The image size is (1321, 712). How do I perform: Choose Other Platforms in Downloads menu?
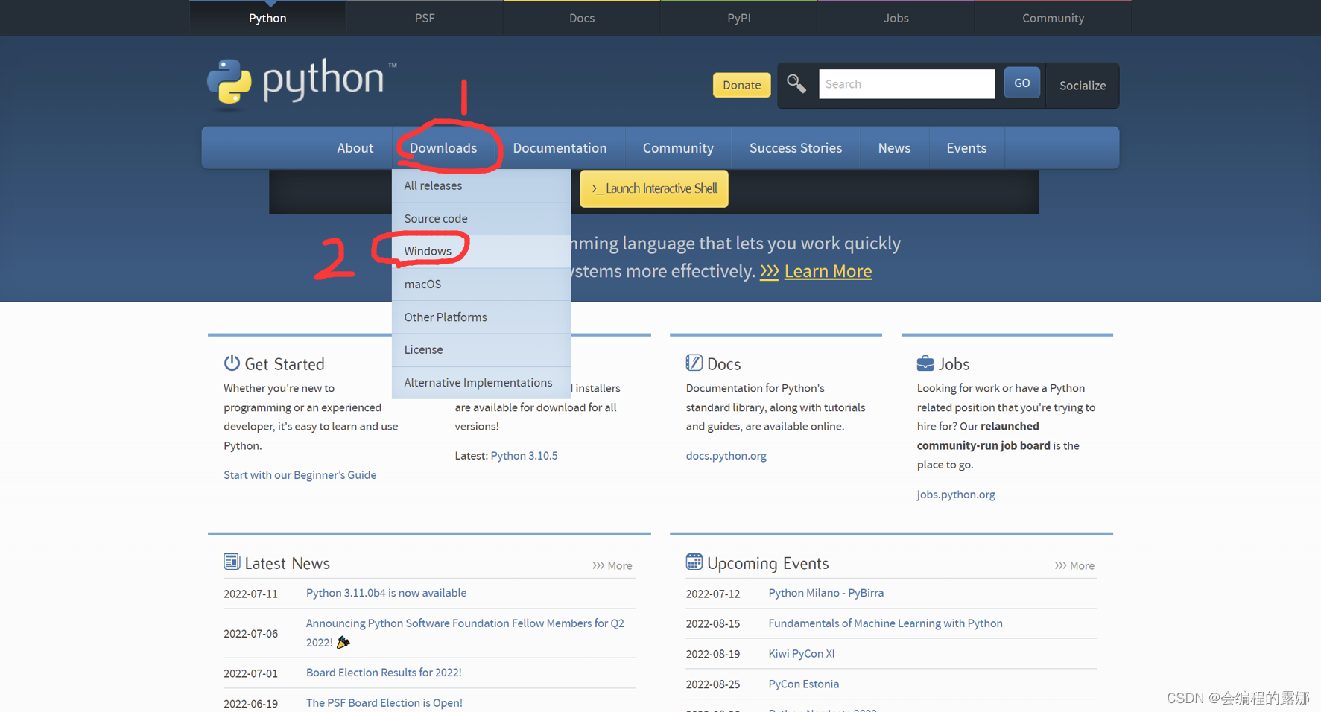tap(481, 317)
